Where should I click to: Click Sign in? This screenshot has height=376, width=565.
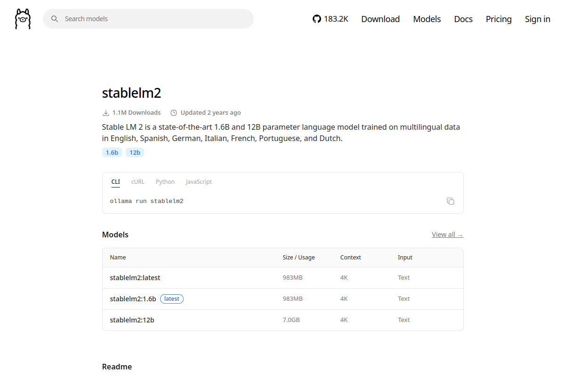coord(538,19)
